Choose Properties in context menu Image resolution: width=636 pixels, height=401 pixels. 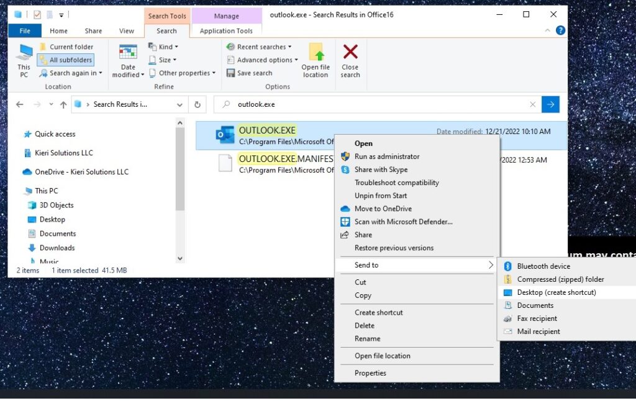pyautogui.click(x=417, y=373)
